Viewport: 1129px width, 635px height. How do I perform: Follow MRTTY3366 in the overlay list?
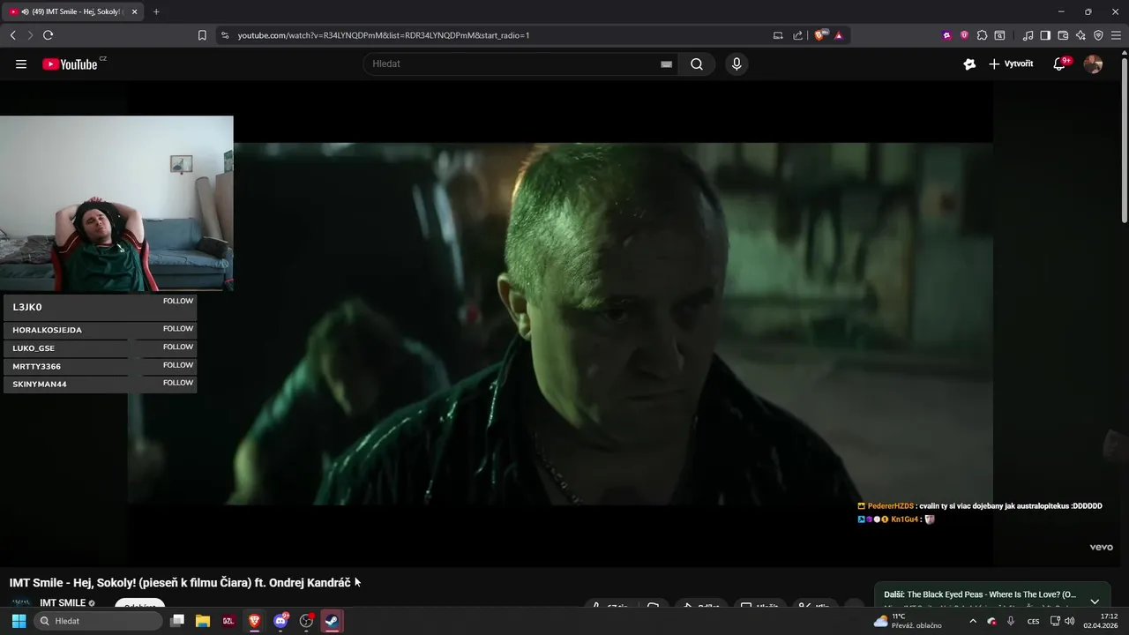tap(177, 365)
